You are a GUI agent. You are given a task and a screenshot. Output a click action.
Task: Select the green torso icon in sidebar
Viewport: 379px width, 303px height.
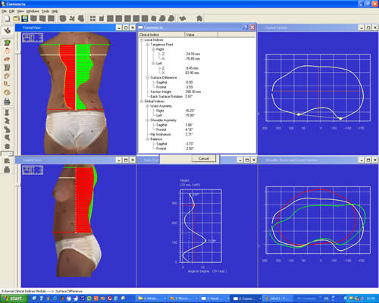pyautogui.click(x=7, y=42)
